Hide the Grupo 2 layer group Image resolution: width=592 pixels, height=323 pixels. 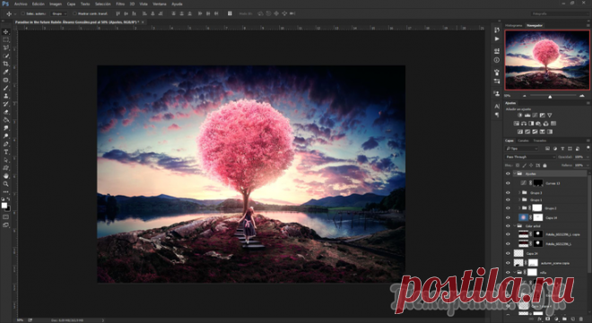click(x=508, y=208)
